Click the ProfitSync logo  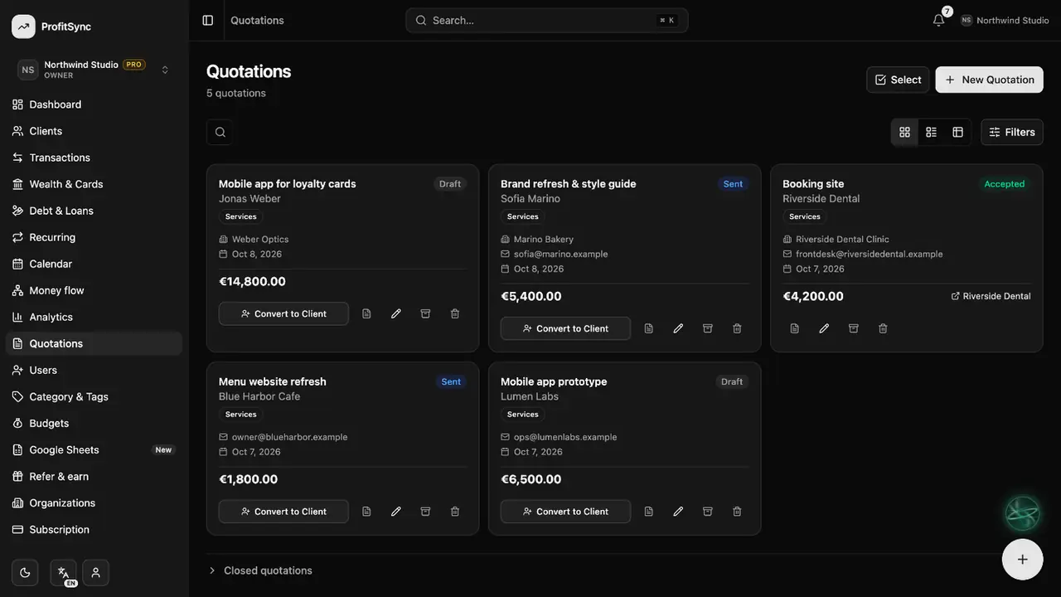(x=23, y=27)
